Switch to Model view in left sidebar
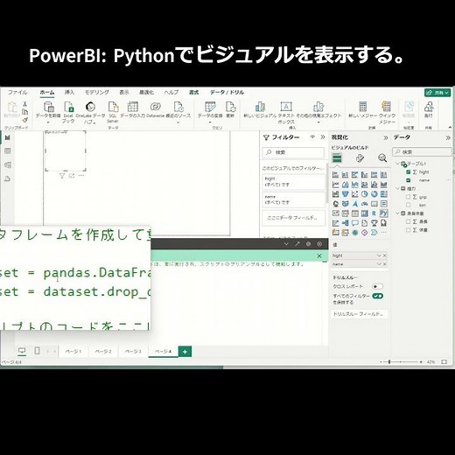Screen dimensions: 455x455 coord(8,164)
